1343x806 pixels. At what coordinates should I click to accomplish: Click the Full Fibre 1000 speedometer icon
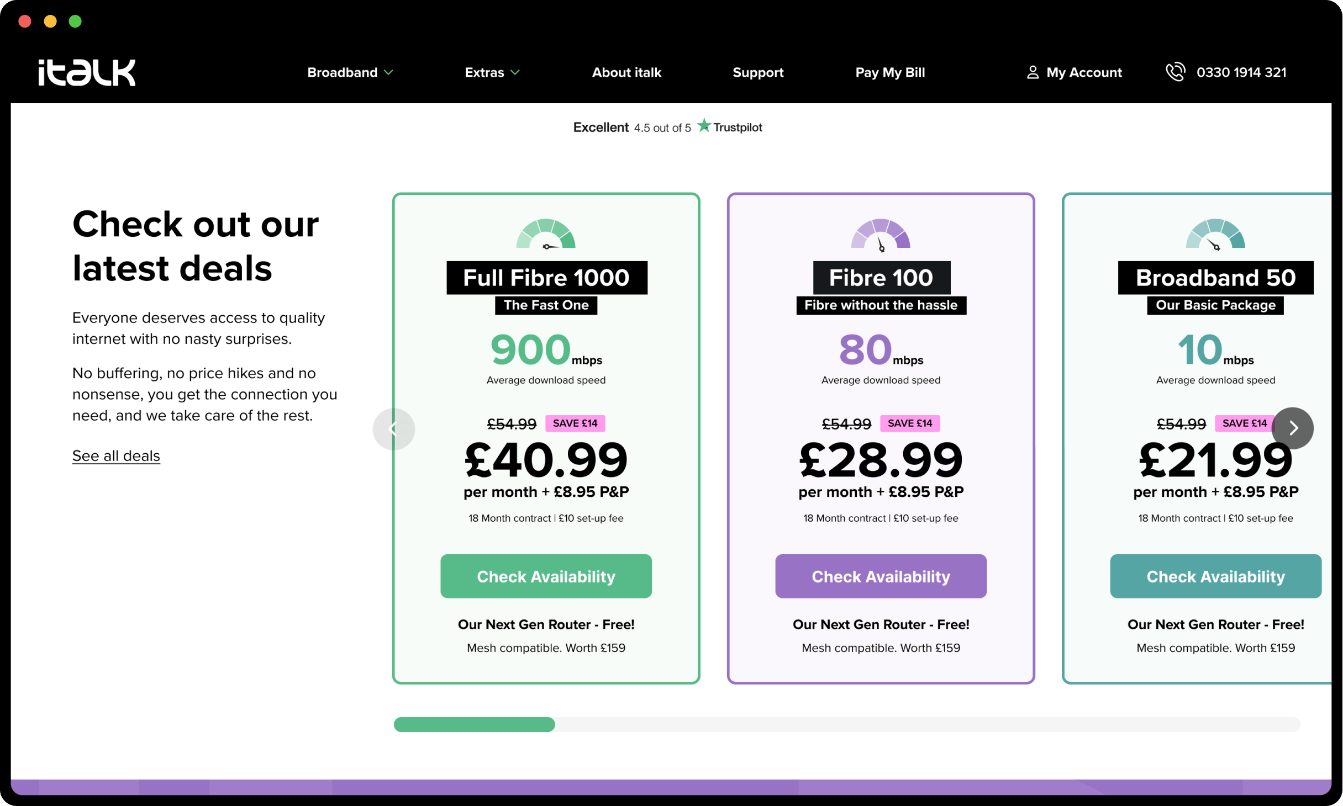click(546, 234)
